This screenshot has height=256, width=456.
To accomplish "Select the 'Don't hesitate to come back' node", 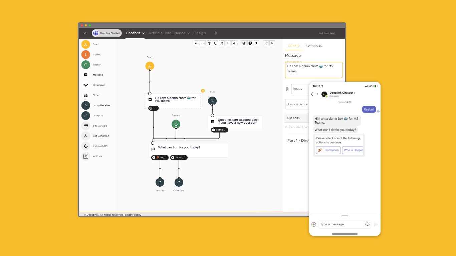I will coord(235,122).
